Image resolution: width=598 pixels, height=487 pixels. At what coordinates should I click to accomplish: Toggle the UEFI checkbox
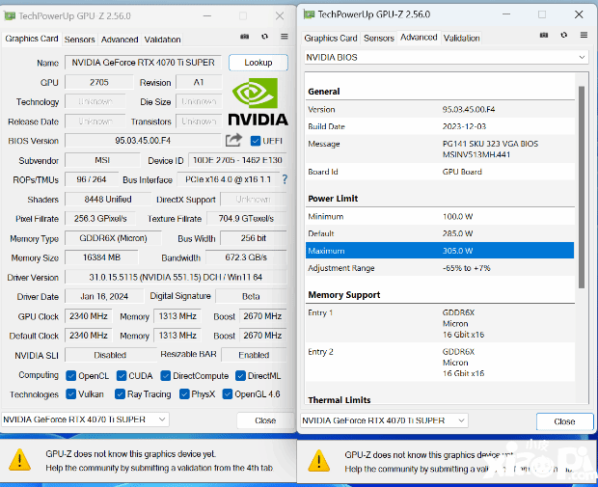[256, 141]
